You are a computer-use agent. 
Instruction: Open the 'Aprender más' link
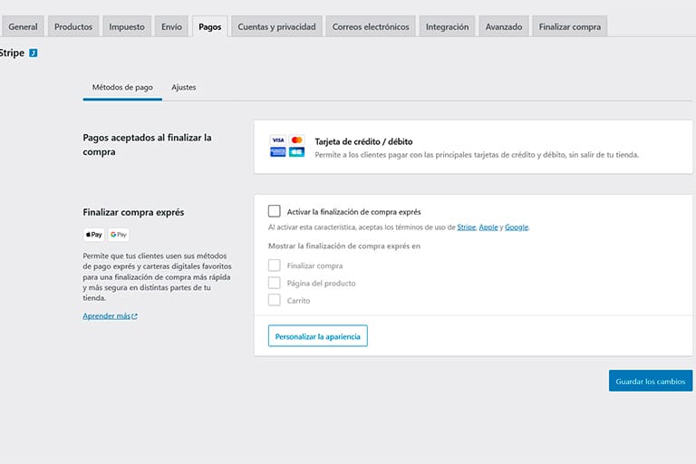[x=110, y=316]
